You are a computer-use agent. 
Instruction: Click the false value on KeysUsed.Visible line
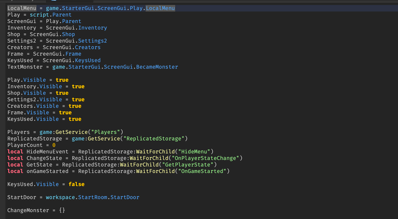coord(76,184)
